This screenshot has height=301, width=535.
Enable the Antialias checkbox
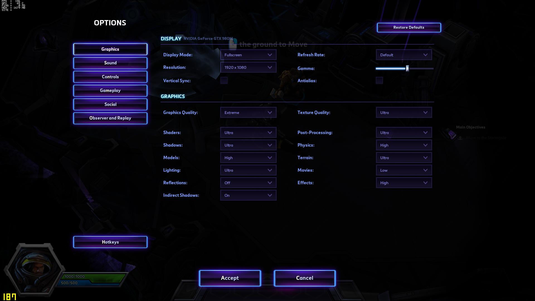pyautogui.click(x=379, y=81)
